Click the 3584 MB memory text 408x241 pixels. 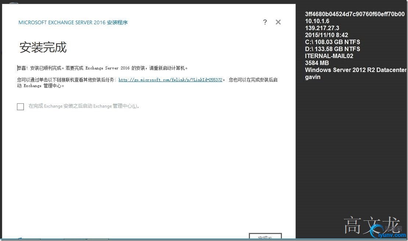point(317,63)
